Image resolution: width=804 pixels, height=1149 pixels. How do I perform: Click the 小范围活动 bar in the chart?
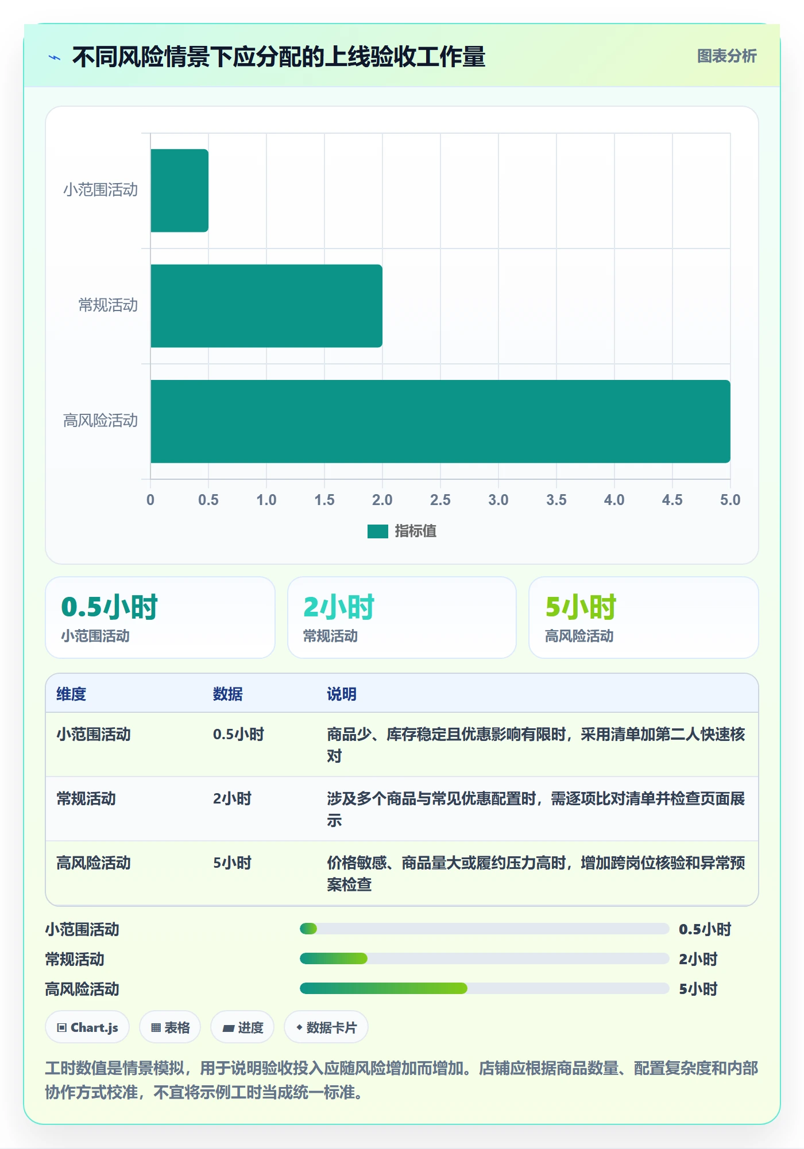pos(179,191)
